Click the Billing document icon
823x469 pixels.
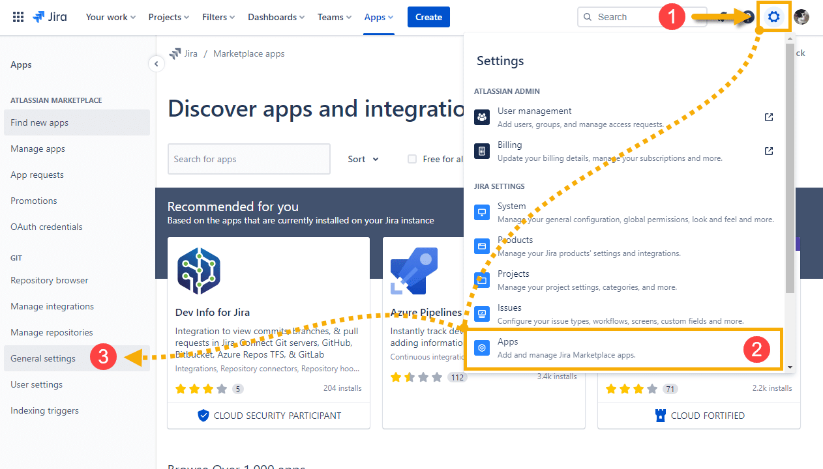pos(482,151)
